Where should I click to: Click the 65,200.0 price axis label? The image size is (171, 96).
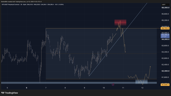[x=165, y=20]
